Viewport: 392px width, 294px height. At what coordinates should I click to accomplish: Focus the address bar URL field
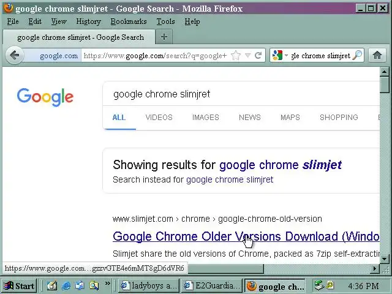click(x=155, y=55)
